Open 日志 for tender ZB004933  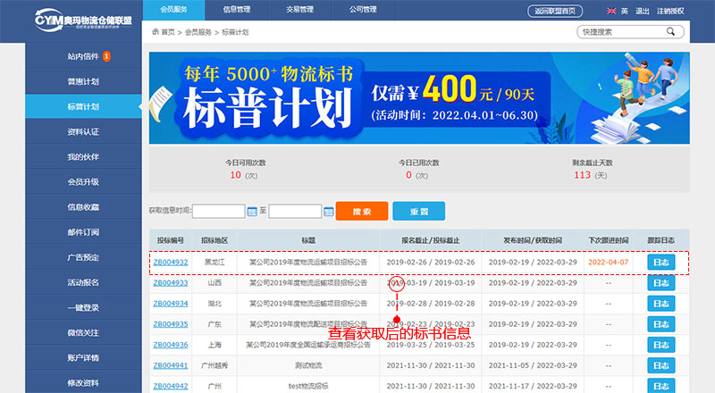(x=660, y=283)
